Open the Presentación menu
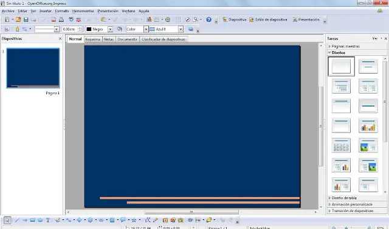This screenshot has width=389, height=229. point(108,11)
